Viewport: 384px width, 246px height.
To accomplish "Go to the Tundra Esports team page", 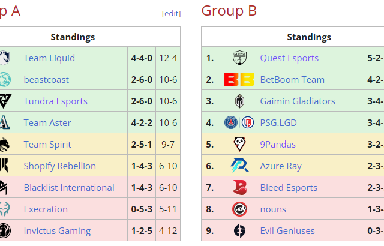I will [x=56, y=101].
